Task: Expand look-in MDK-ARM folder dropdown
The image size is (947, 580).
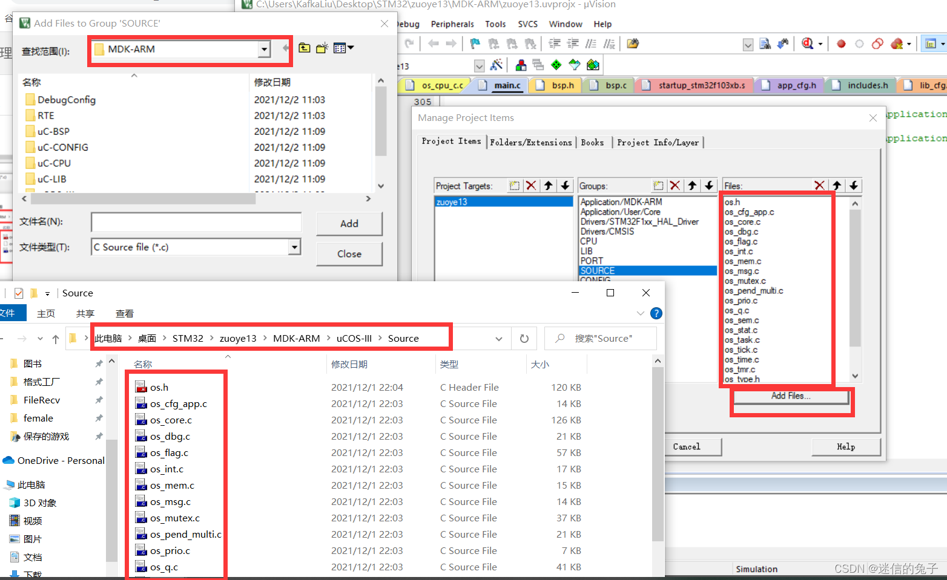Action: 264,49
